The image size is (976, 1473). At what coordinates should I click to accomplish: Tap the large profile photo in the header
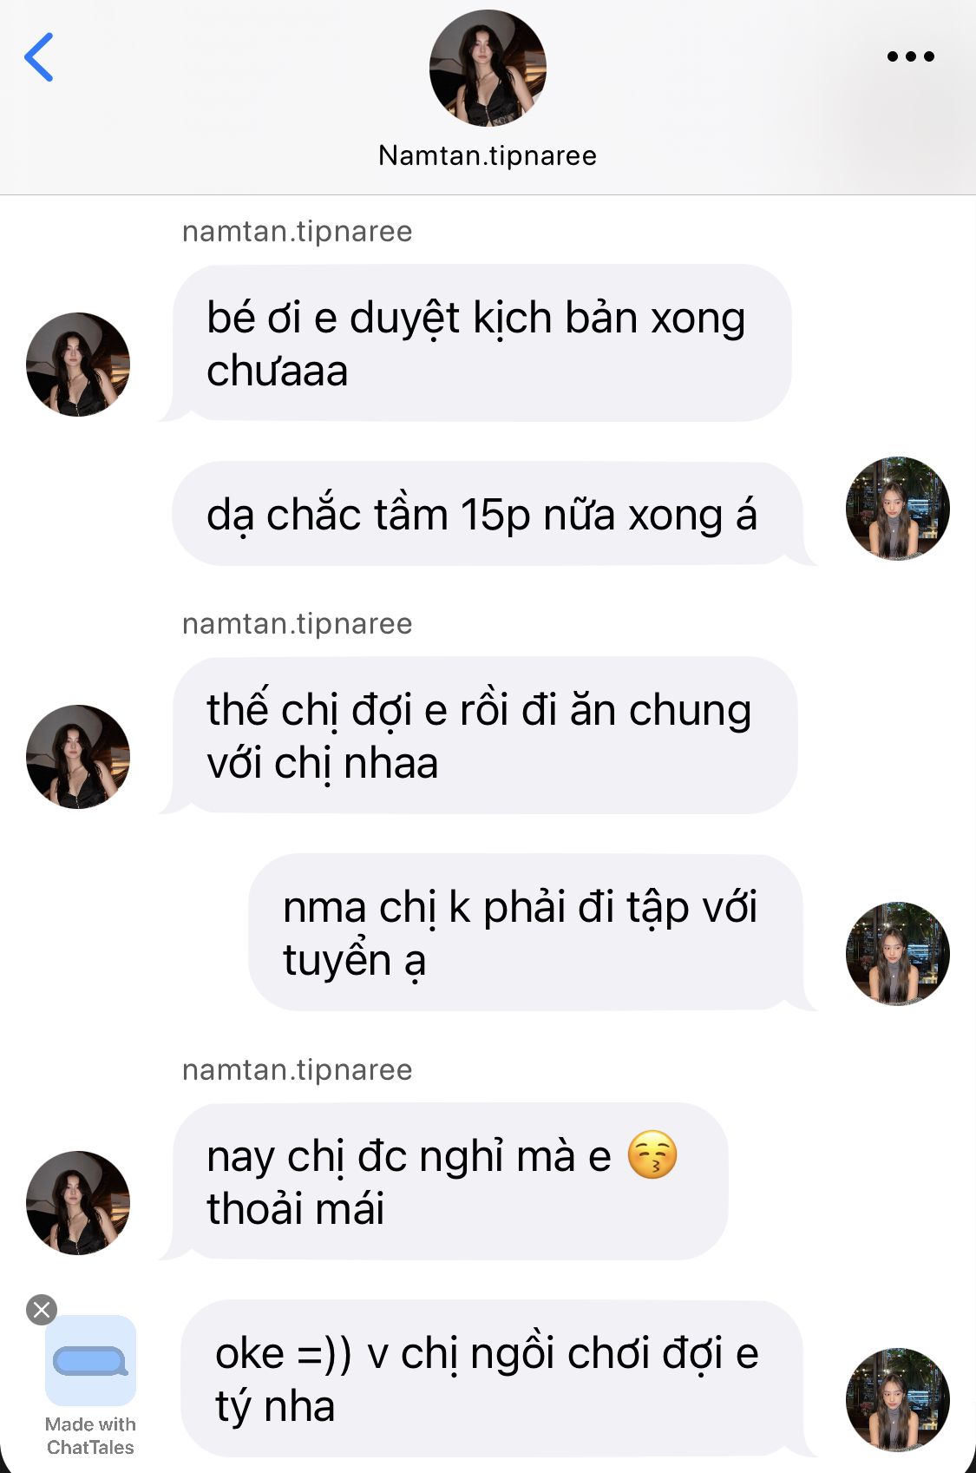pyautogui.click(x=488, y=68)
